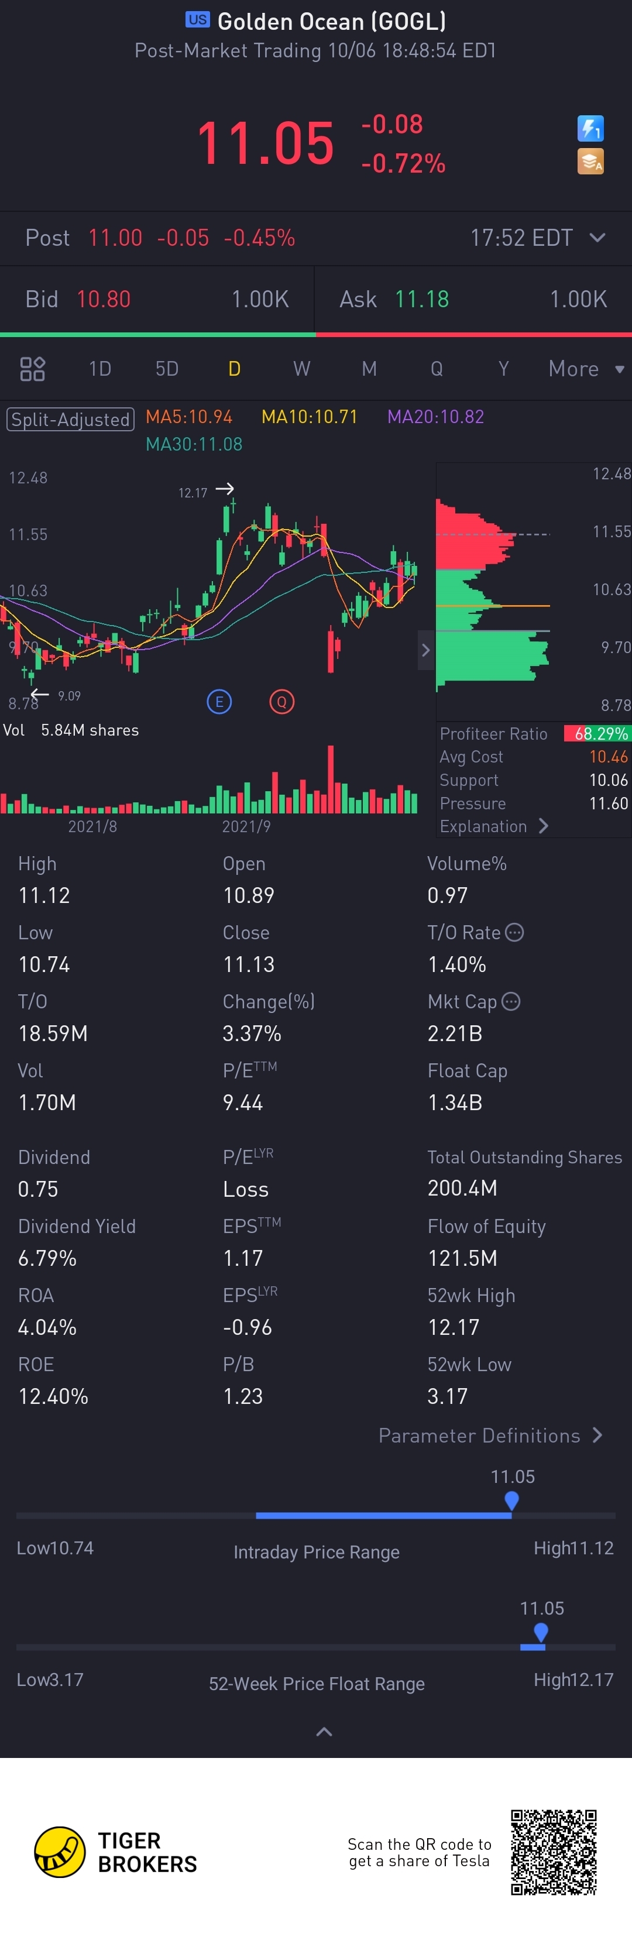The width and height of the screenshot is (632, 1947).
Task: Tap the Golden Ocean (GOGL) title
Action: pos(332,21)
